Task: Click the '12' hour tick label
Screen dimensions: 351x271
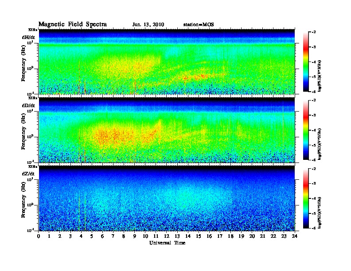Action: (x=167, y=236)
